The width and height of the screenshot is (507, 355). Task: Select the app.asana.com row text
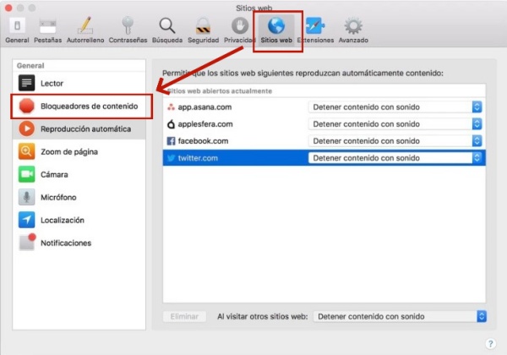tap(204, 107)
